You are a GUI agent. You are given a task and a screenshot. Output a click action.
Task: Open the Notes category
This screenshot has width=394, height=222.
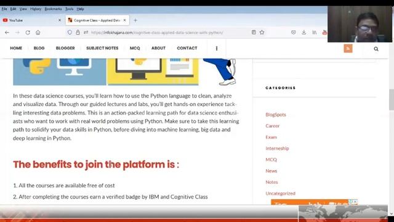[271, 182]
